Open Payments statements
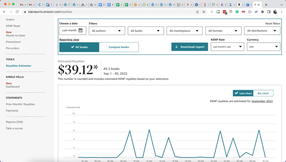 point(12,111)
